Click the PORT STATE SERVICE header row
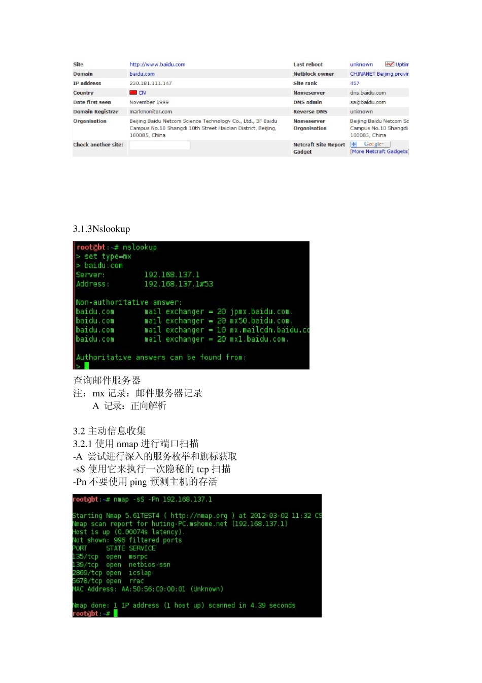Viewport: 482px width, 683px height. click(x=114, y=548)
